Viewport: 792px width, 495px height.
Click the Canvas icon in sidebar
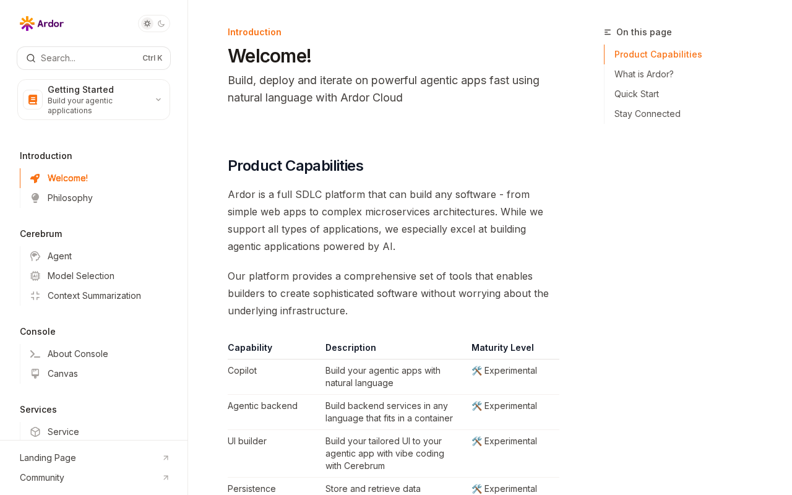pyautogui.click(x=35, y=374)
